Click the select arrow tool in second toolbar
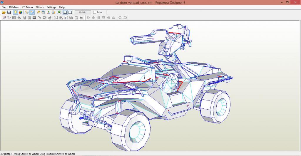The height and width of the screenshot is (156, 301). [4, 18]
